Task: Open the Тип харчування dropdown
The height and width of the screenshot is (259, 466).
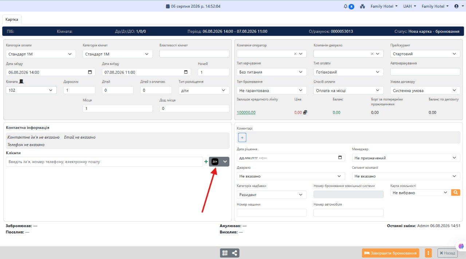Action: [x=272, y=72]
